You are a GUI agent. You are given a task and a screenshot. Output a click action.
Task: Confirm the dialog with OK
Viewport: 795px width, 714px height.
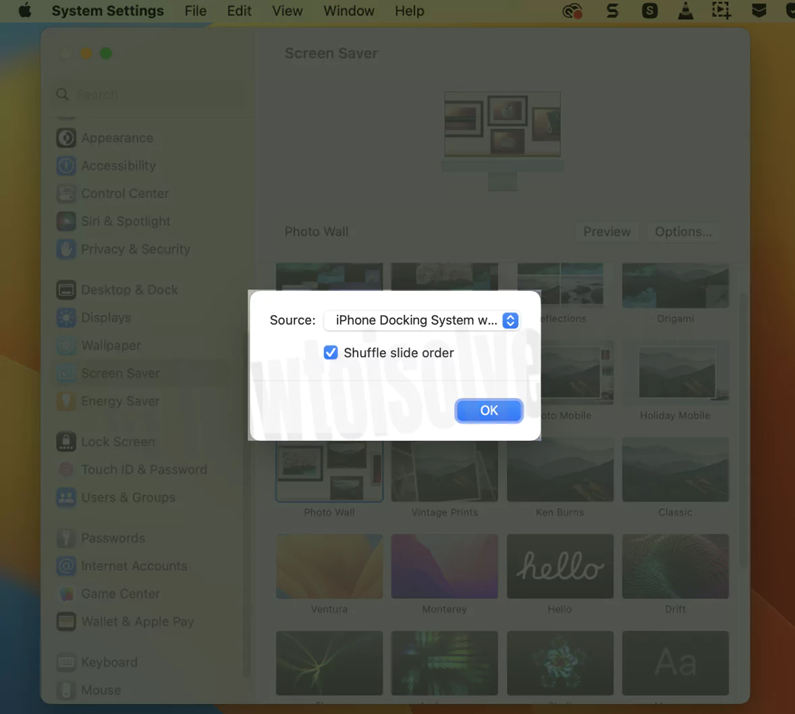point(489,411)
